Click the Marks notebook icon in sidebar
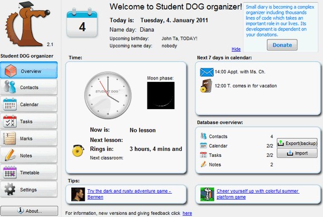The image size is (323, 217). pyautogui.click(x=9, y=139)
